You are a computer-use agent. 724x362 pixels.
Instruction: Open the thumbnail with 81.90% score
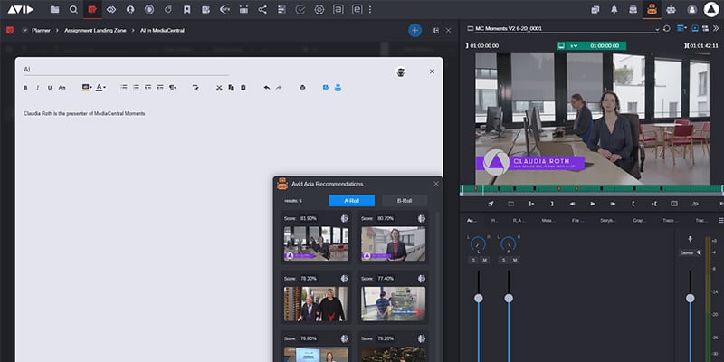point(316,243)
